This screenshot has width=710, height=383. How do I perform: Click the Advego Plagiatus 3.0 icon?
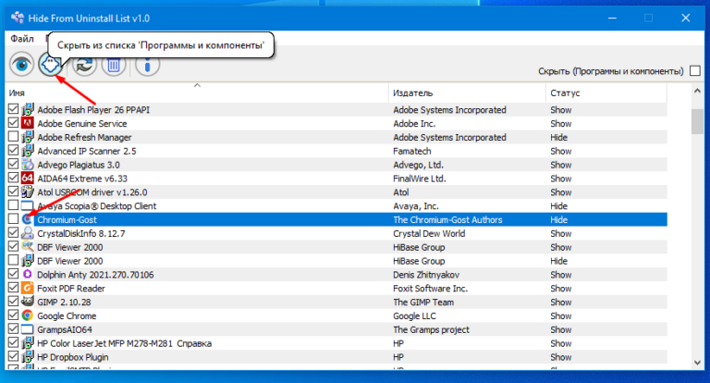click(x=28, y=165)
